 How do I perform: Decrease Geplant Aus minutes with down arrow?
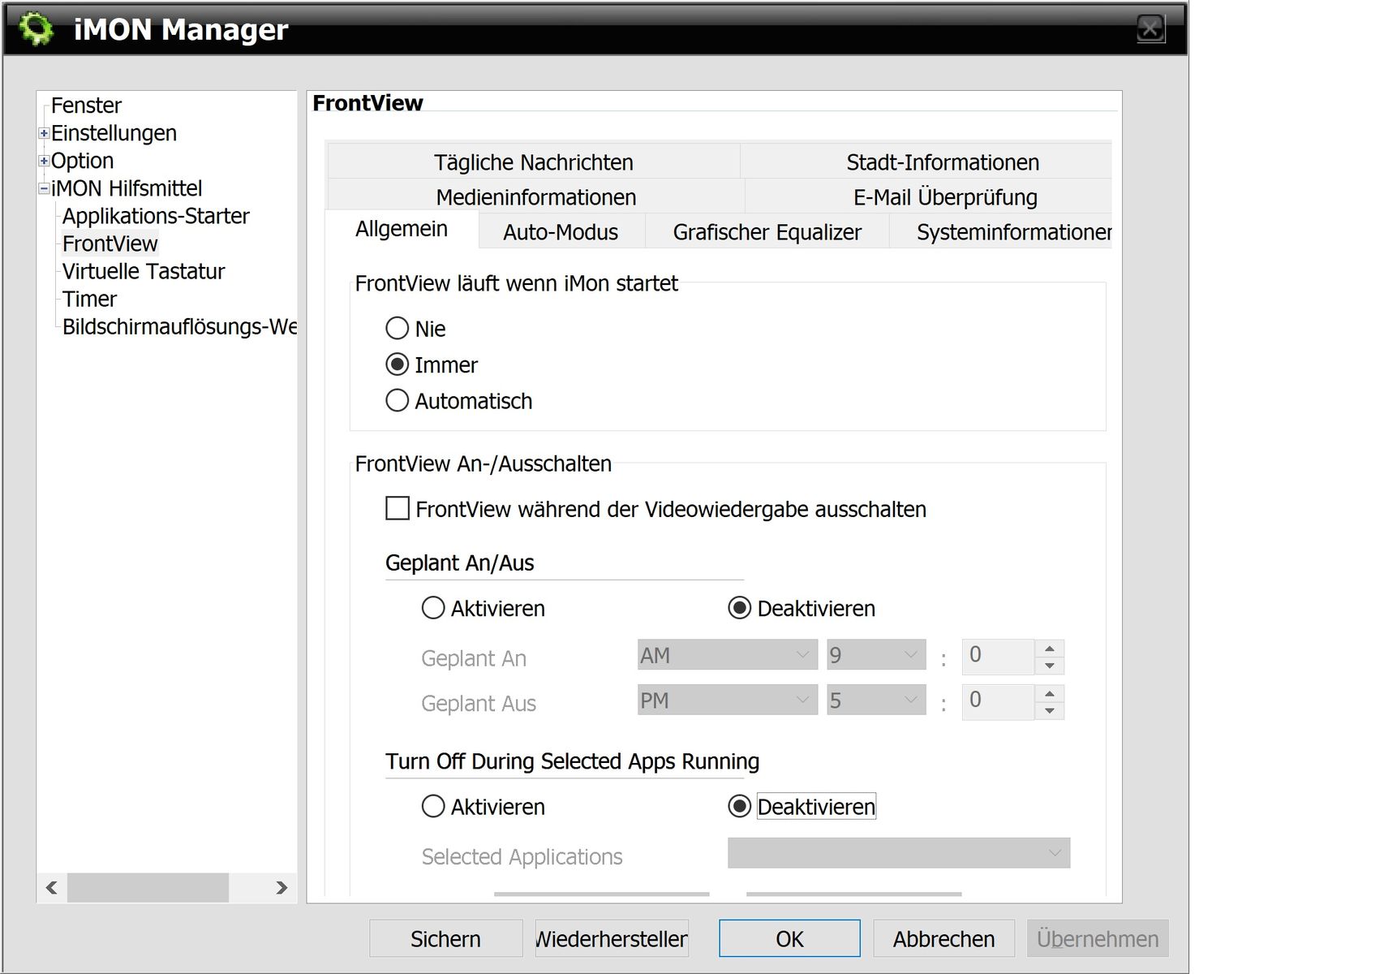point(1050,711)
